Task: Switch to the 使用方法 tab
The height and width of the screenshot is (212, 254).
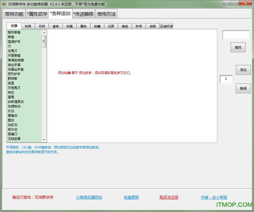Action: click(106, 14)
